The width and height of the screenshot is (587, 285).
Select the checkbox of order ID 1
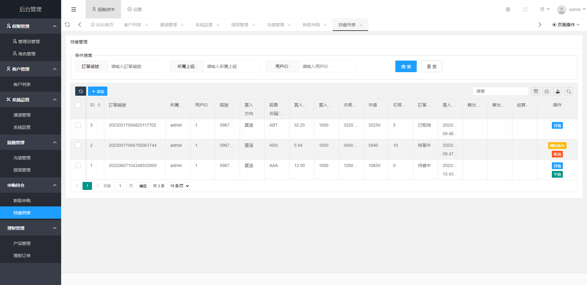(78, 165)
